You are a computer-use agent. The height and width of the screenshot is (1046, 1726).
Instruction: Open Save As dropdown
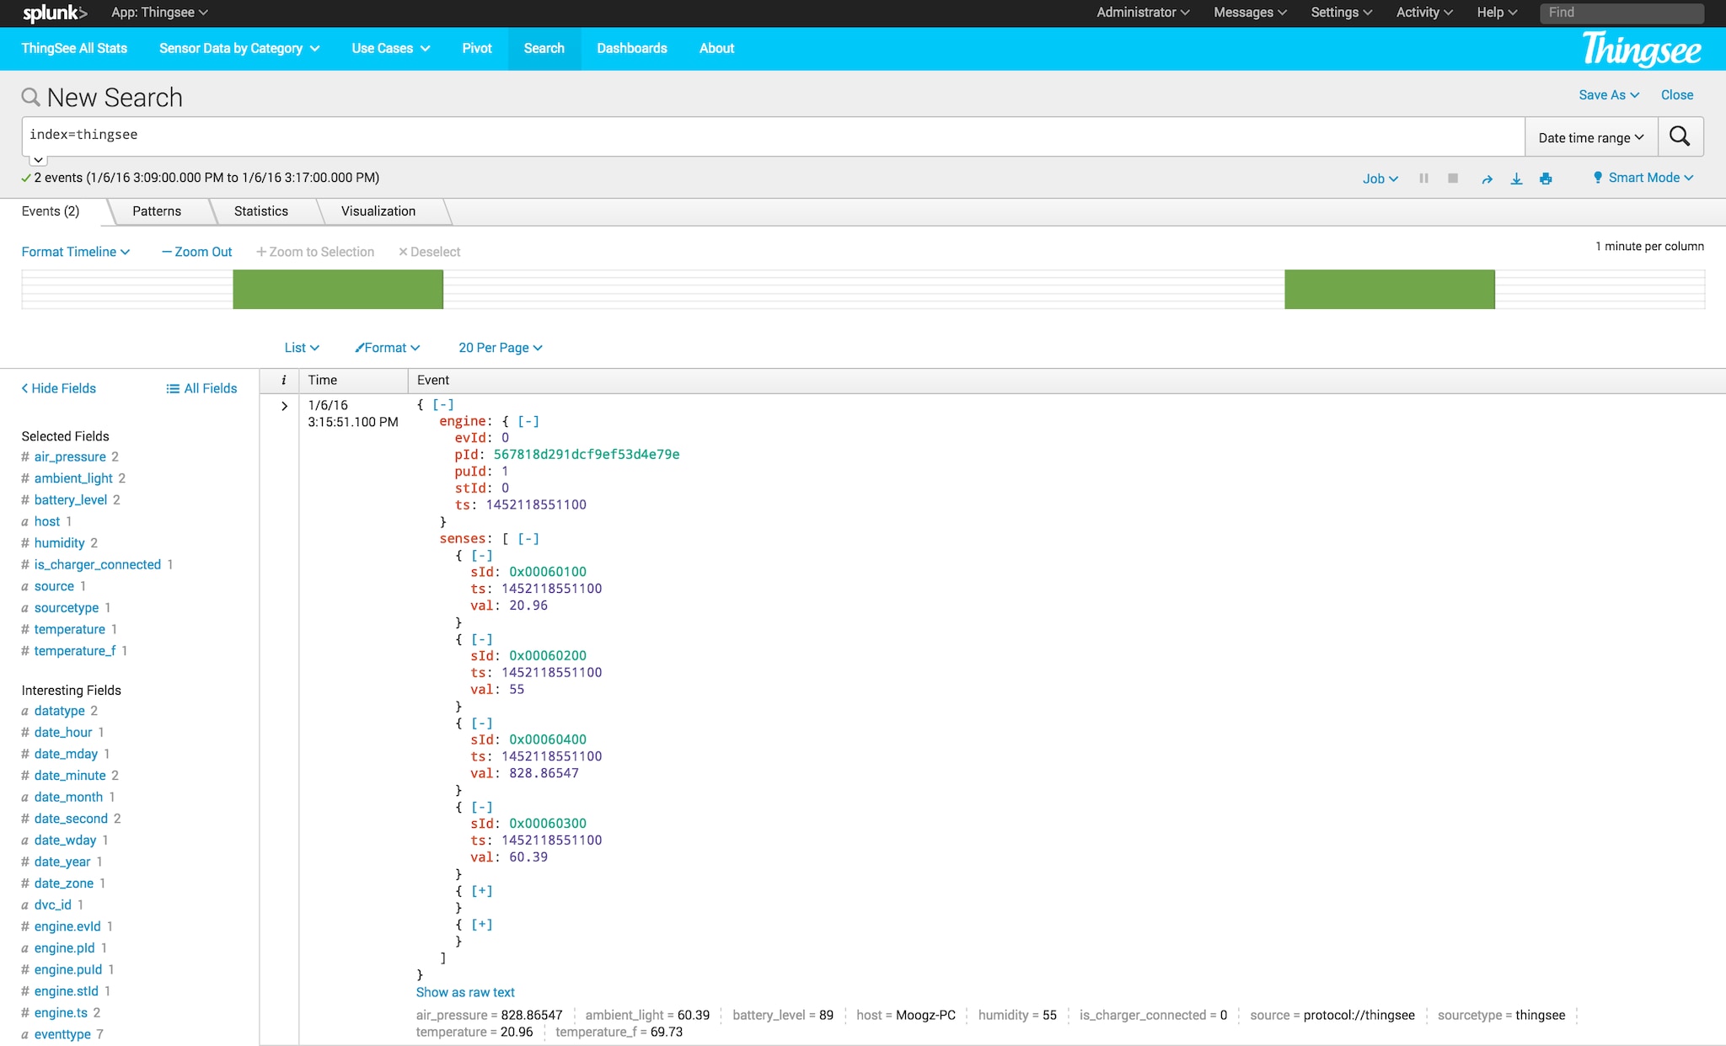pos(1609,95)
